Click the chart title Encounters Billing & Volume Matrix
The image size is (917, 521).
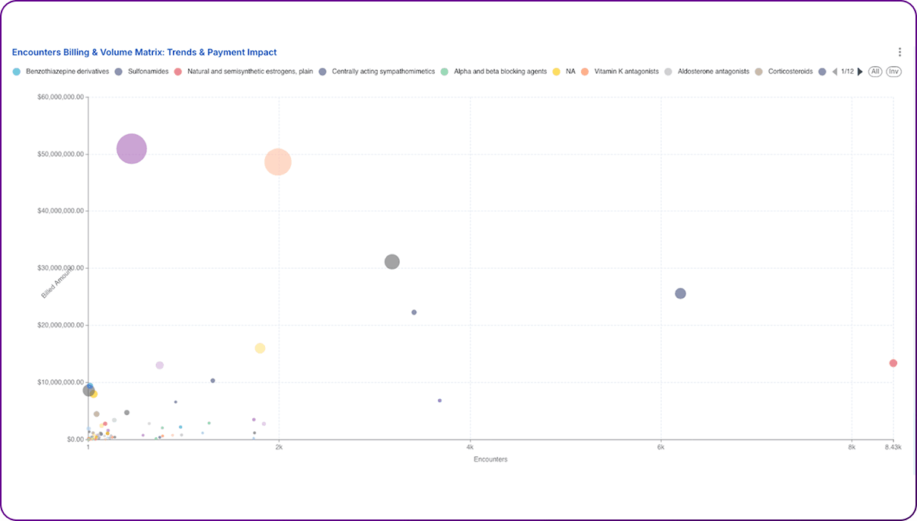[145, 52]
